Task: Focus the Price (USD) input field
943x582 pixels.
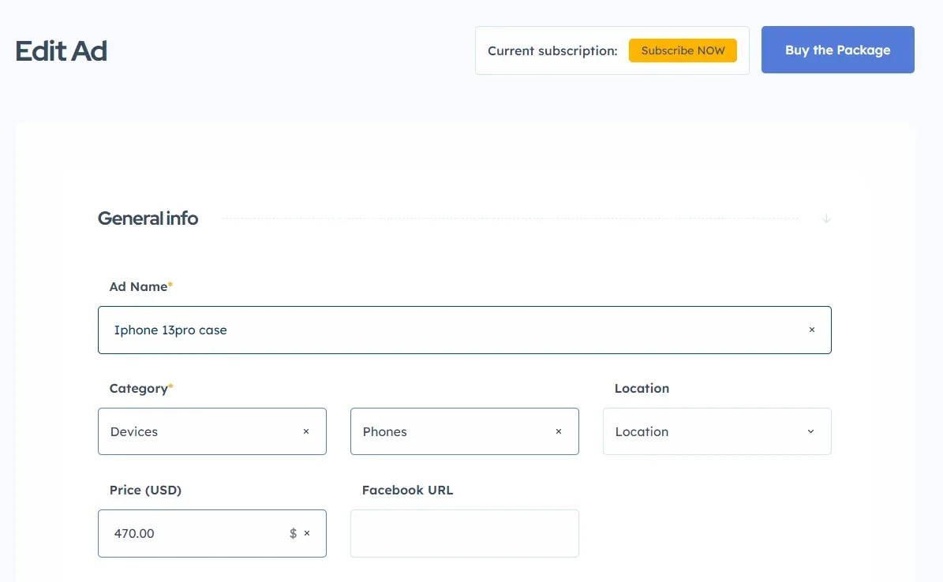Action: (211, 533)
